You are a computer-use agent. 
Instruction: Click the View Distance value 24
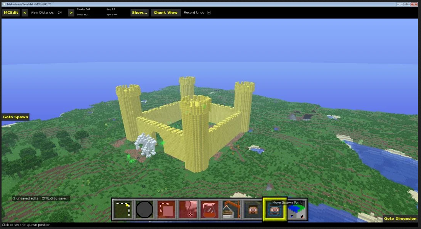coord(59,13)
